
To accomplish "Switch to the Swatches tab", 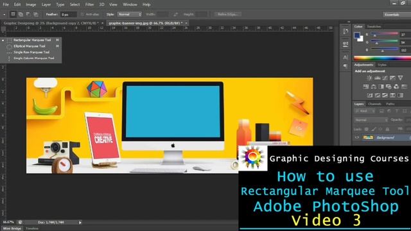I will coord(374,26).
